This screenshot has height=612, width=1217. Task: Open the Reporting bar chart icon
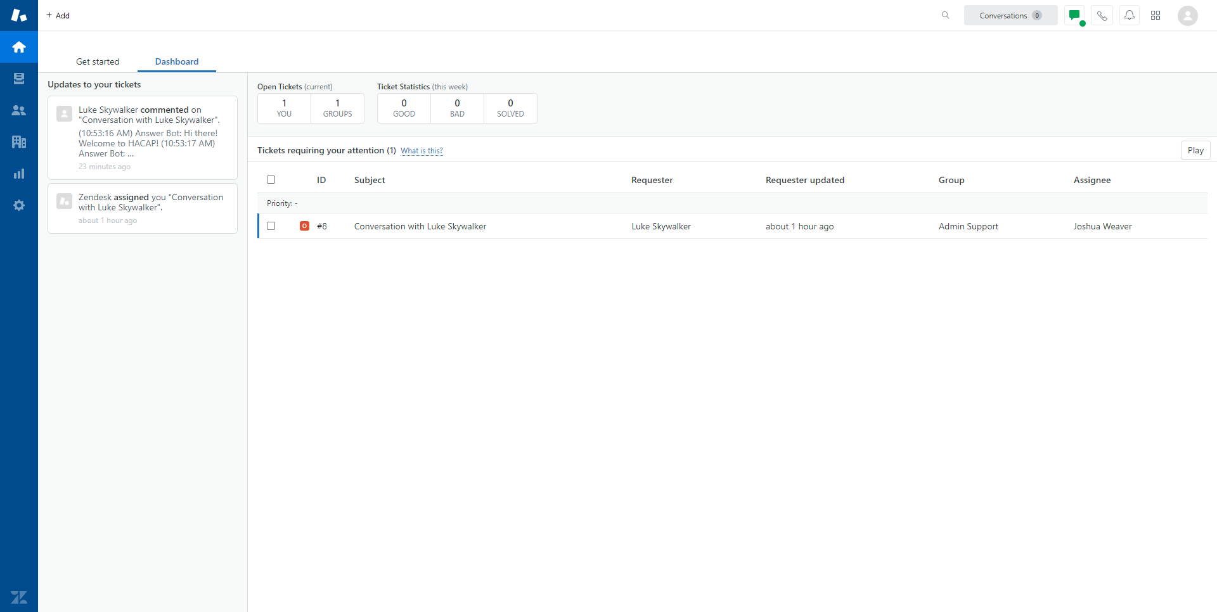(x=19, y=174)
